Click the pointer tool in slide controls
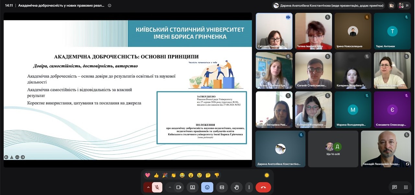 point(12,157)
